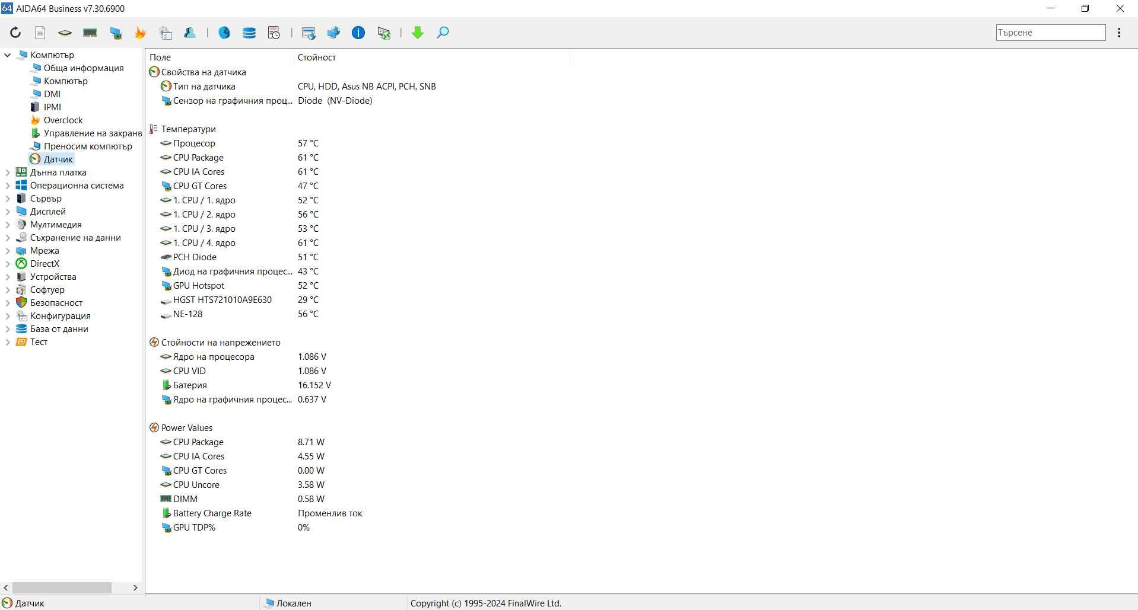Select the CPU VID voltage row
Viewport: 1138px width, 610px height.
(x=243, y=371)
